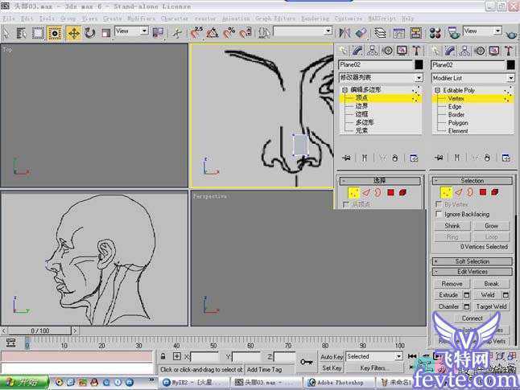520x390 pixels.
Task: Select the Select Object arrow tool
Action: click(x=6, y=33)
